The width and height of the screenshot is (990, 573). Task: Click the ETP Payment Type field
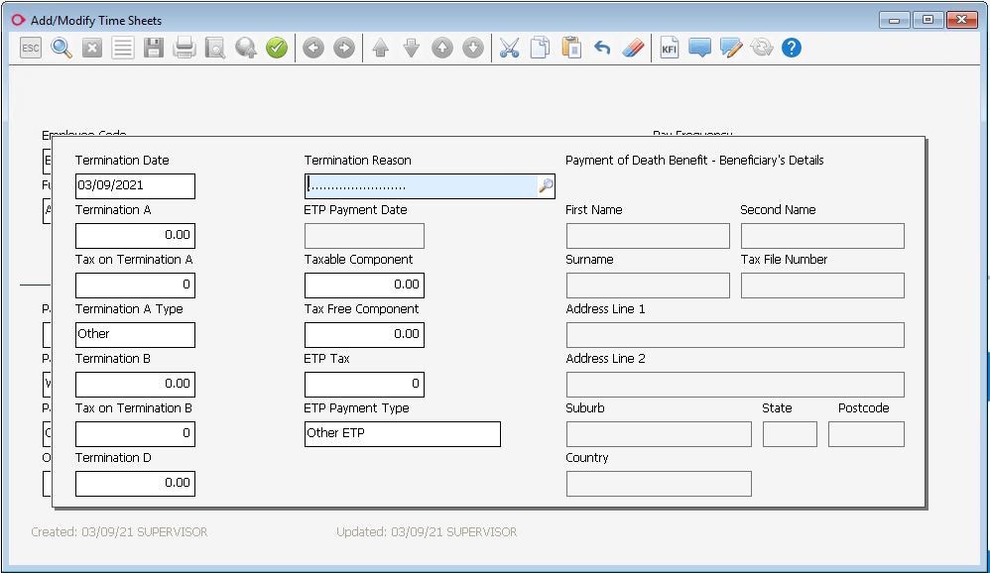coord(403,434)
